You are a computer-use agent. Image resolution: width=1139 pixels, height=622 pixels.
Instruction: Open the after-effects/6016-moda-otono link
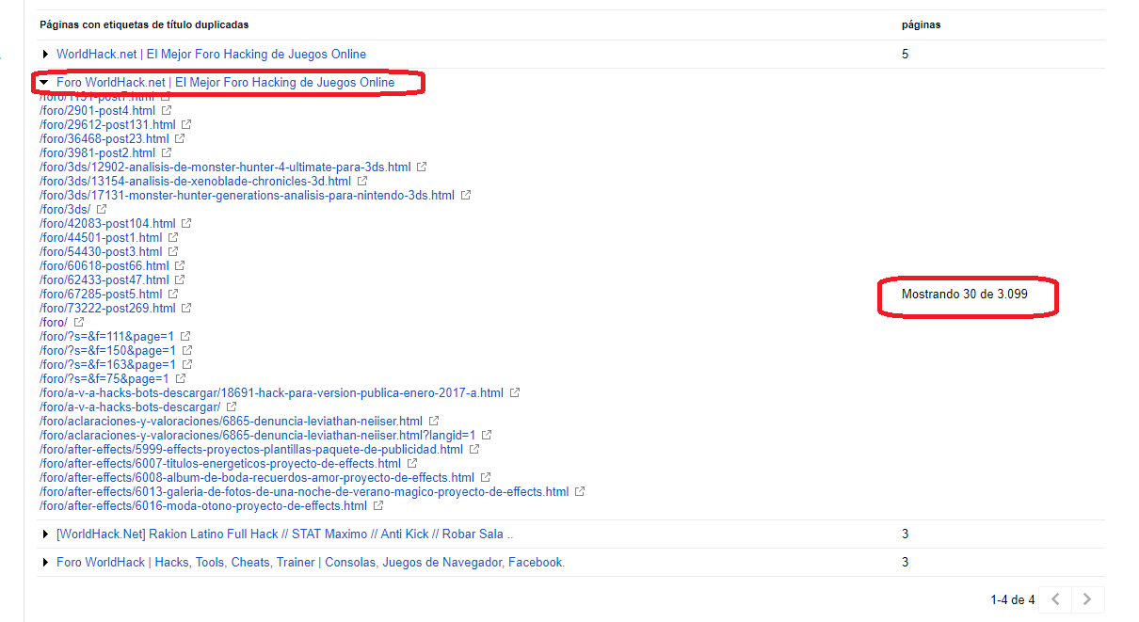point(203,505)
